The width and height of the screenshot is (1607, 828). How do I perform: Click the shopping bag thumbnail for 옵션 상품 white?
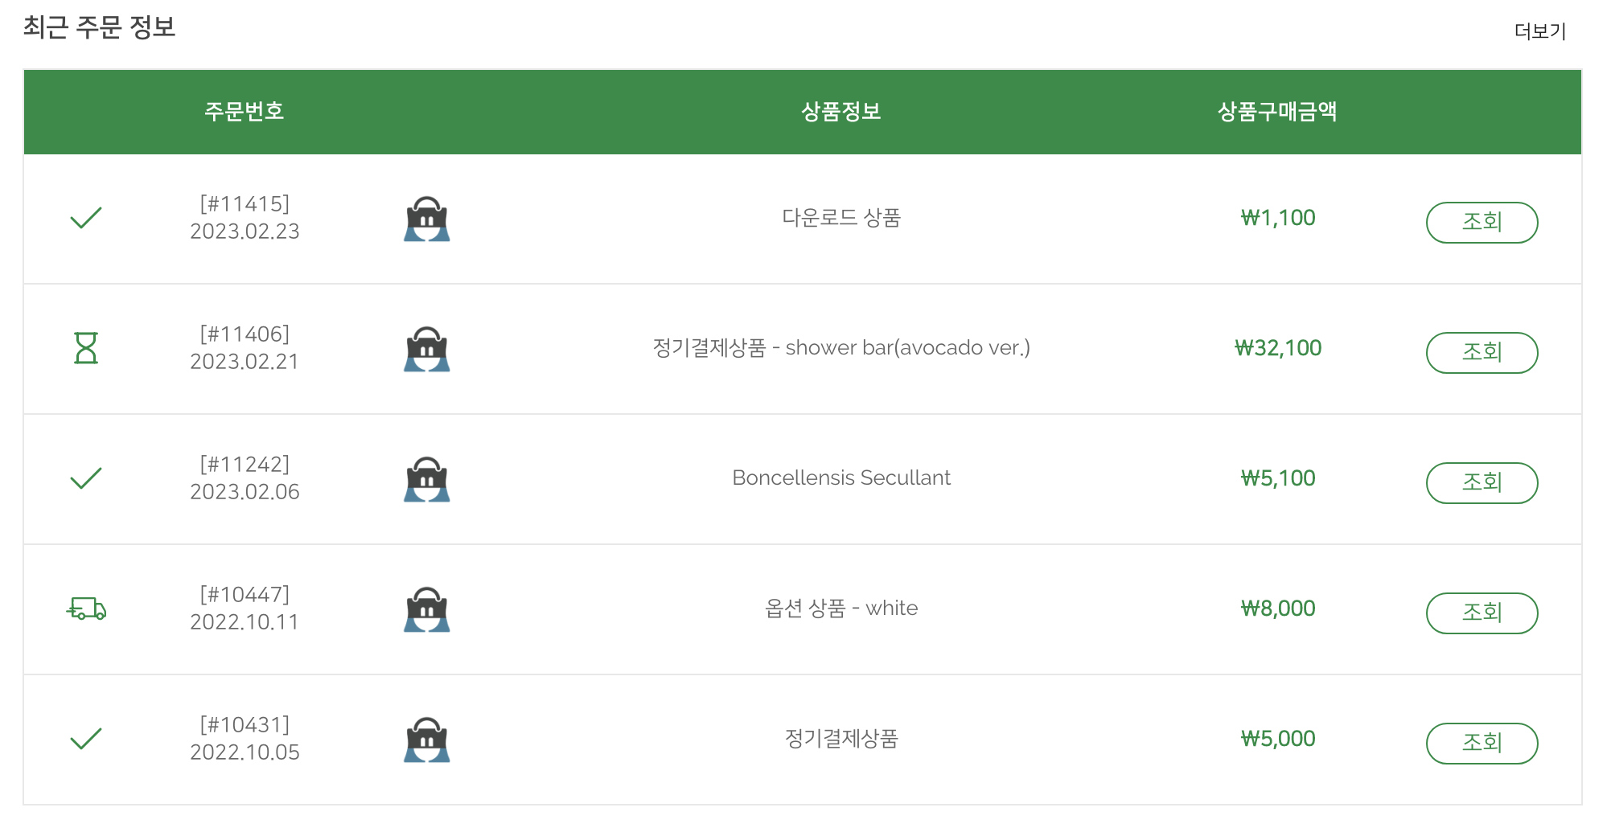pos(427,609)
